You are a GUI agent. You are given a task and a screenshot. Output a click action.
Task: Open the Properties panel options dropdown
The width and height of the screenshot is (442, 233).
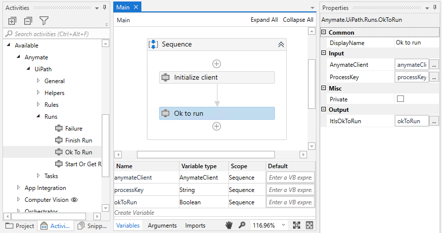(x=427, y=8)
